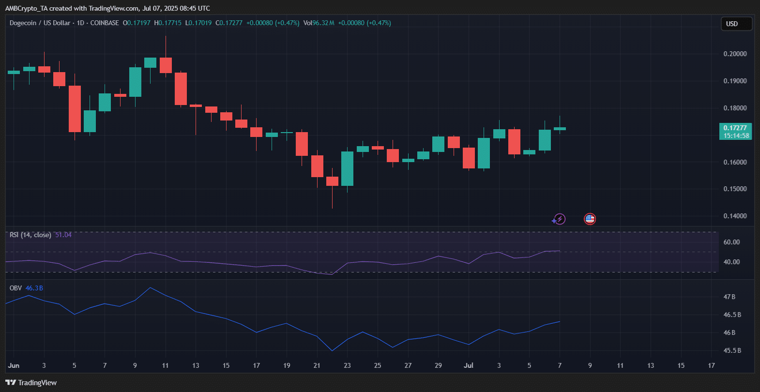The height and width of the screenshot is (392, 760).
Task: Click the Jun month marker on time axis
Action: (14, 365)
